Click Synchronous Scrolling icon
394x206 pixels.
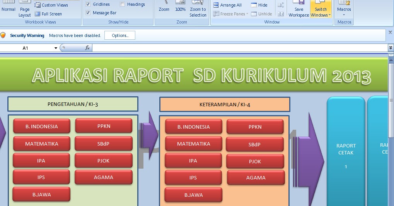point(281,5)
